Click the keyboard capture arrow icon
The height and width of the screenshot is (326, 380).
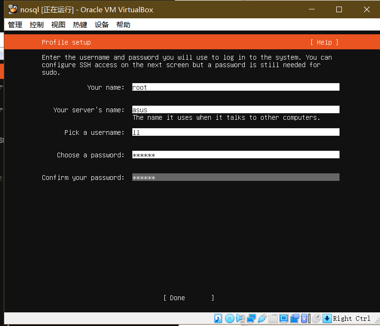click(x=327, y=318)
